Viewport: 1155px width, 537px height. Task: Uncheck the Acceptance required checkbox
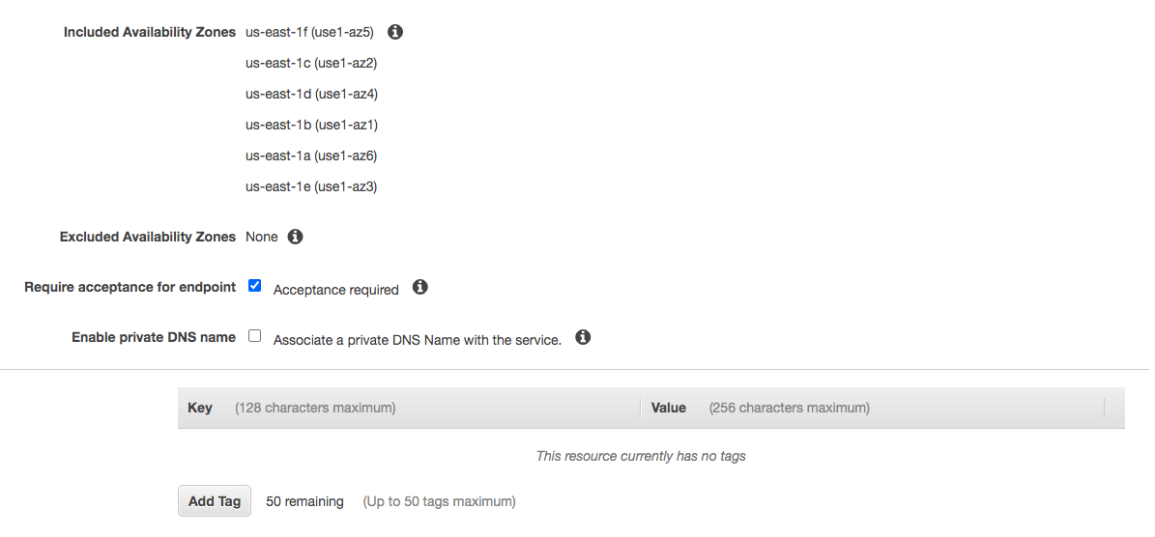point(255,286)
